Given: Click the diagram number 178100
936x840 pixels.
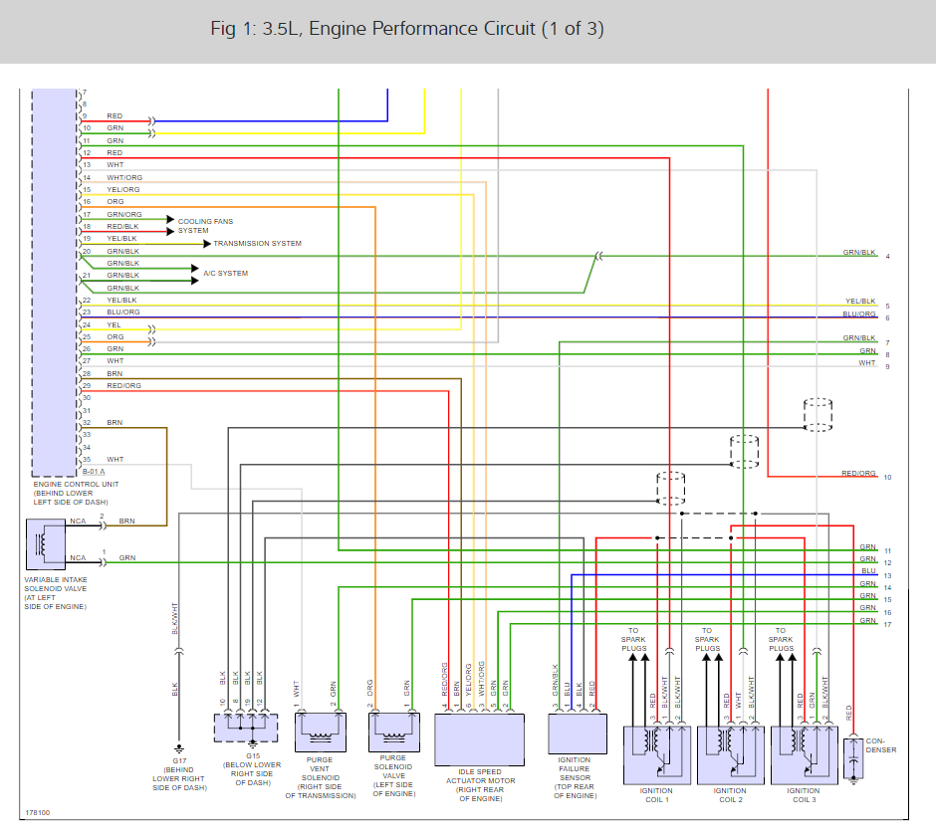Looking at the screenshot, I should (x=38, y=812).
